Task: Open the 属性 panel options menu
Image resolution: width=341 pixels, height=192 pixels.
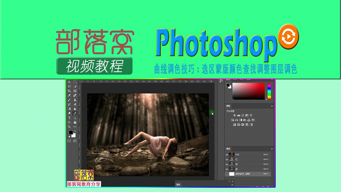Action: pyautogui.click(x=232, y=185)
